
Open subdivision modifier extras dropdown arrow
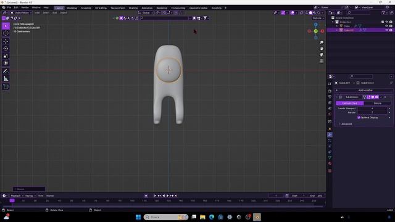pos(381,97)
